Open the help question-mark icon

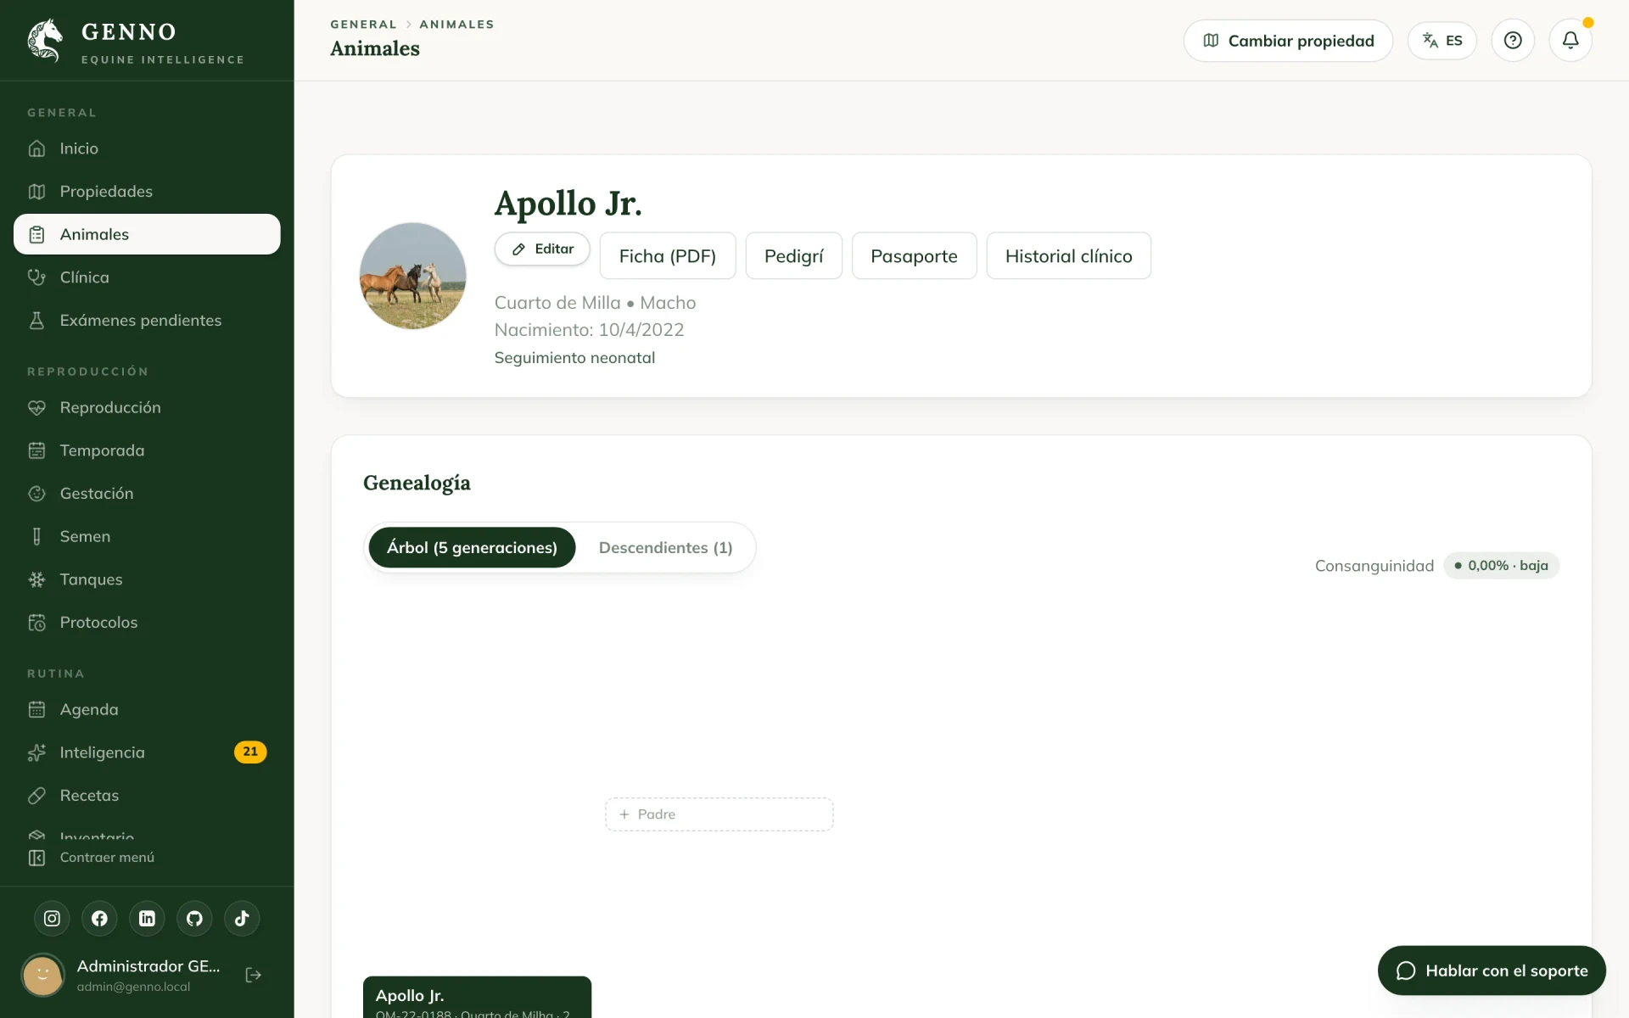pos(1513,41)
